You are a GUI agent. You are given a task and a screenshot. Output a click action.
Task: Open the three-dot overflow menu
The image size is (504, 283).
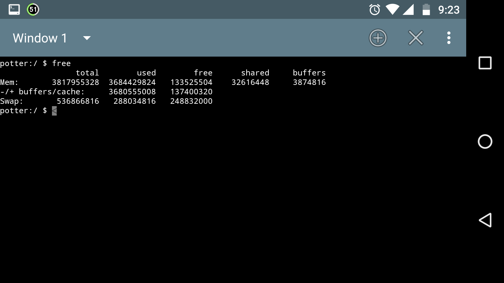pyautogui.click(x=449, y=38)
